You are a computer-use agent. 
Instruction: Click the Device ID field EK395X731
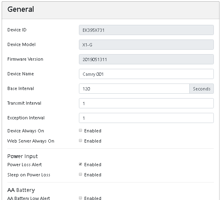pyautogui.click(x=146, y=30)
